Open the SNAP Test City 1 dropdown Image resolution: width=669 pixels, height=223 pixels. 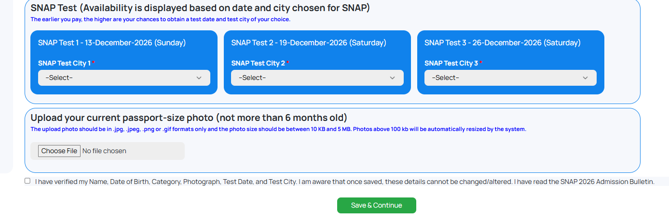click(124, 78)
